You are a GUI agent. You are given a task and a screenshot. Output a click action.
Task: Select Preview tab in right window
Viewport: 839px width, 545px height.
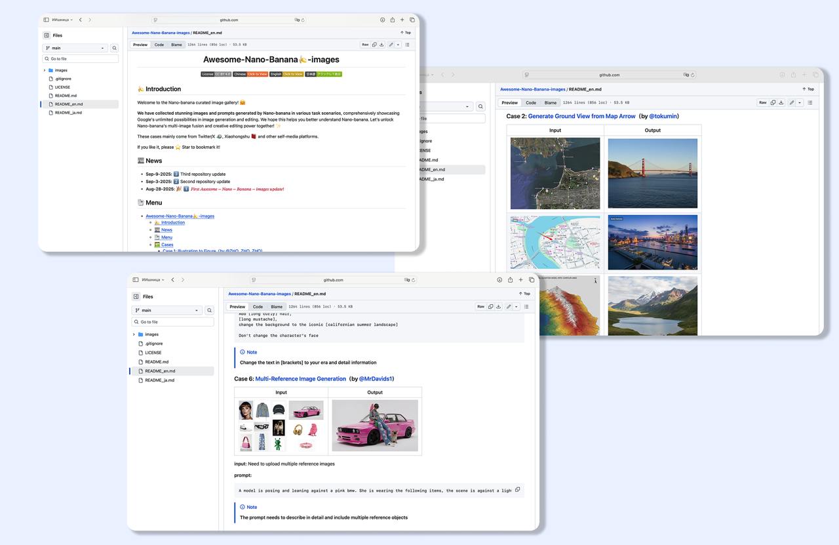(509, 102)
